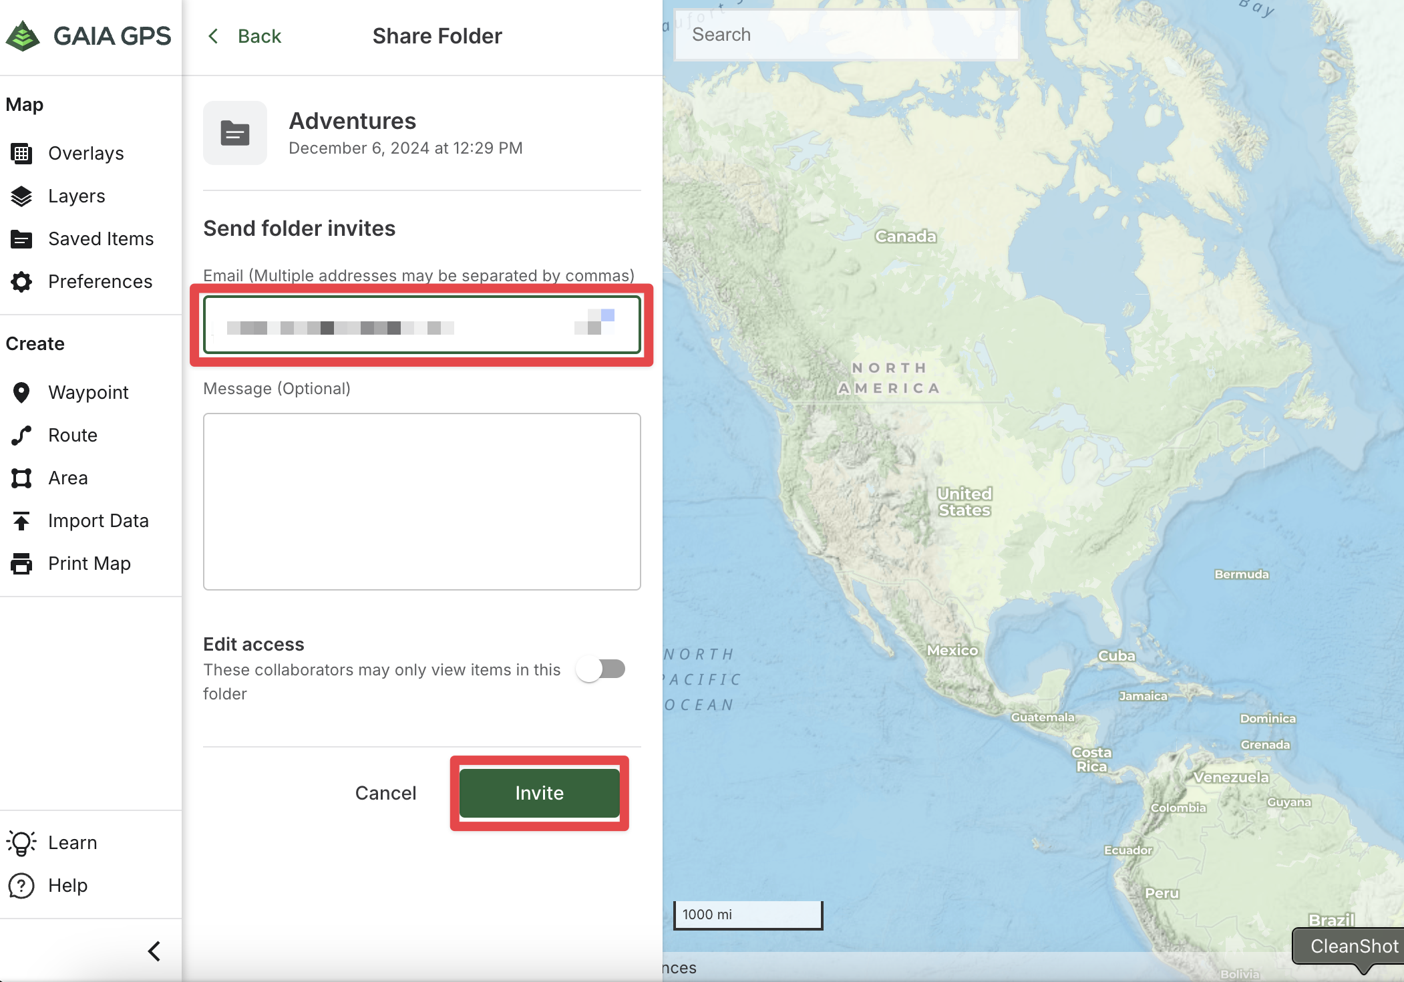Click the Help question mark icon
This screenshot has width=1404, height=982.
point(21,886)
